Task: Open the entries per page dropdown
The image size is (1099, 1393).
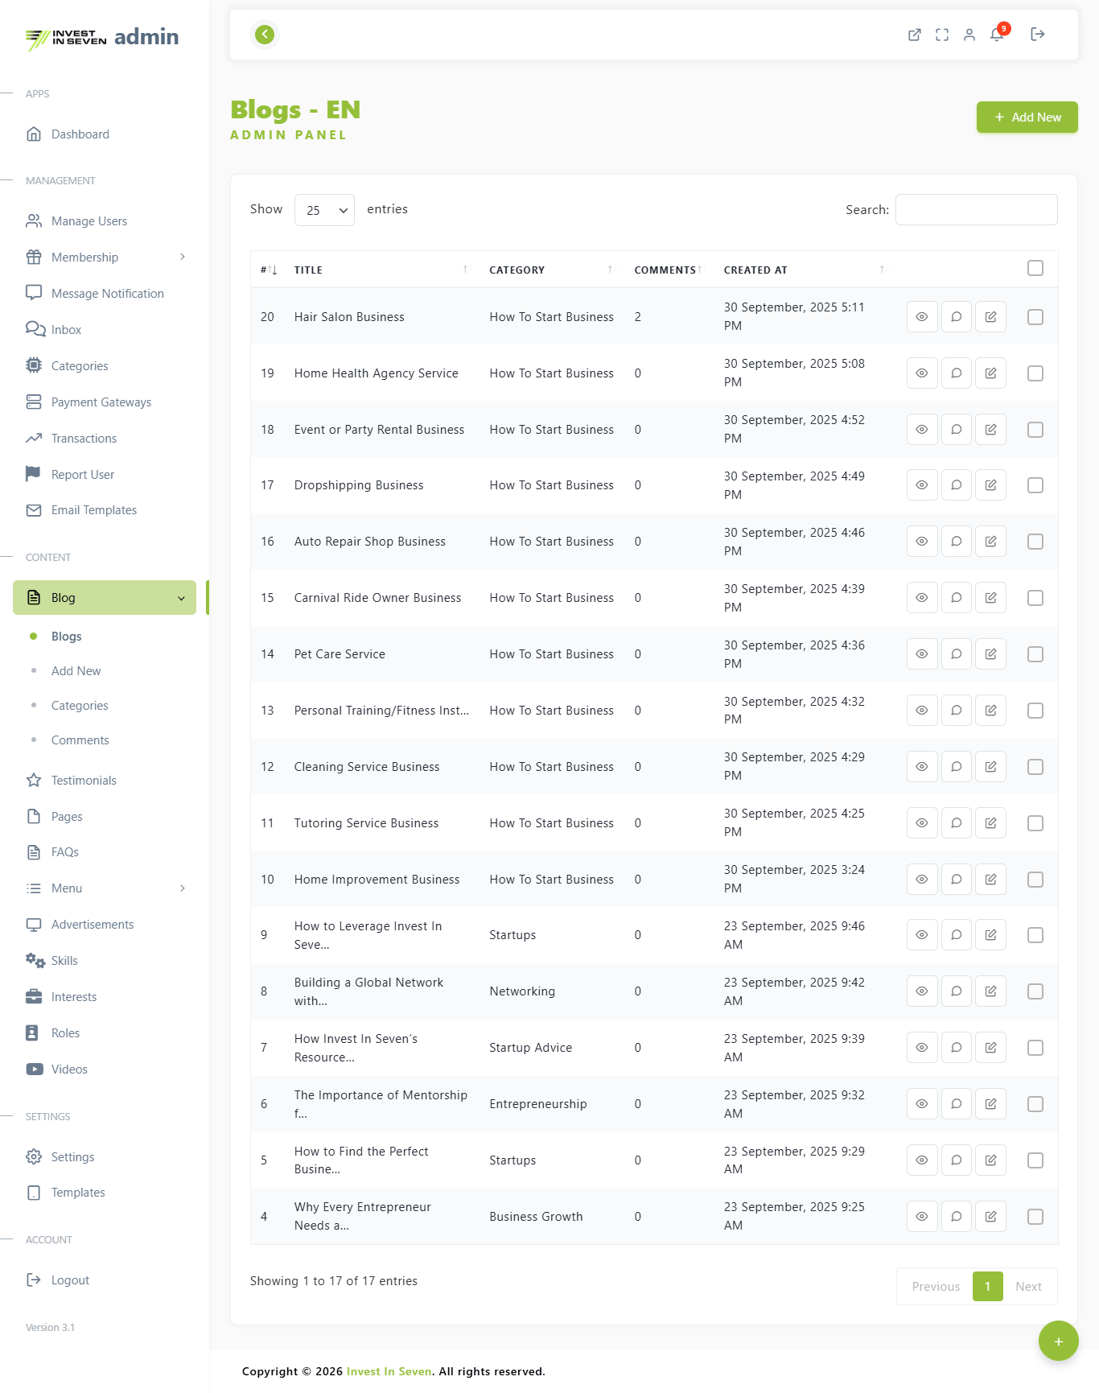Action: tap(324, 210)
